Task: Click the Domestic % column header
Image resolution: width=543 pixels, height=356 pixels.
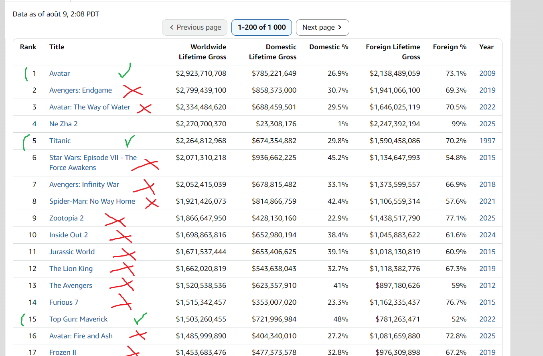Action: 329,47
